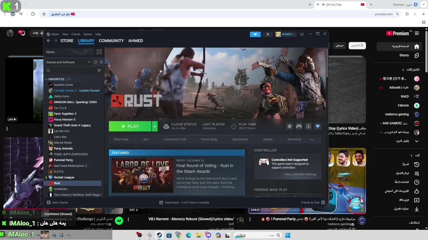
Task: Switch to COMMUNITY tab
Action: point(111,41)
